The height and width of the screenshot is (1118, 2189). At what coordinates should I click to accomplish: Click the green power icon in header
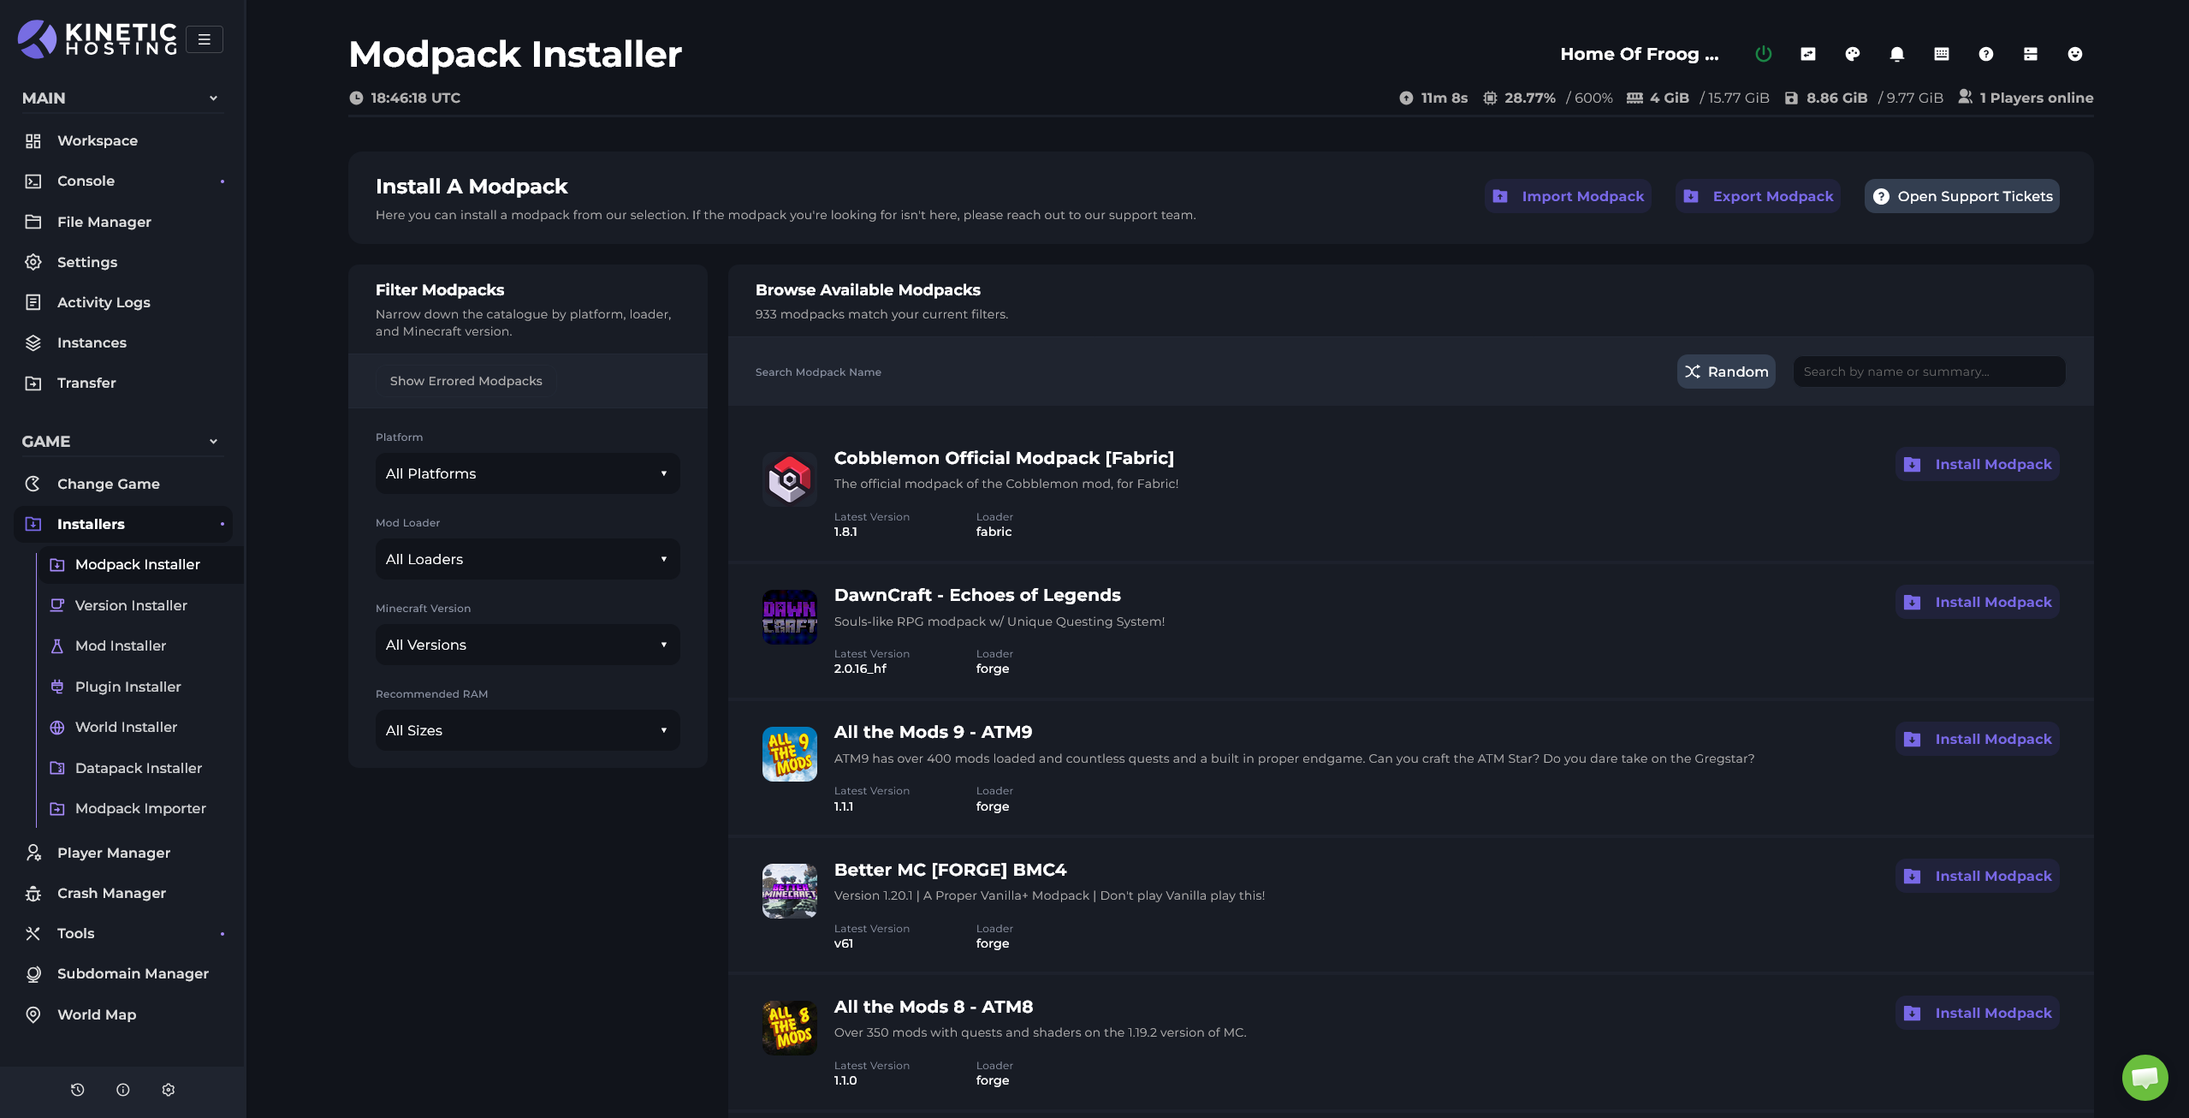point(1763,54)
